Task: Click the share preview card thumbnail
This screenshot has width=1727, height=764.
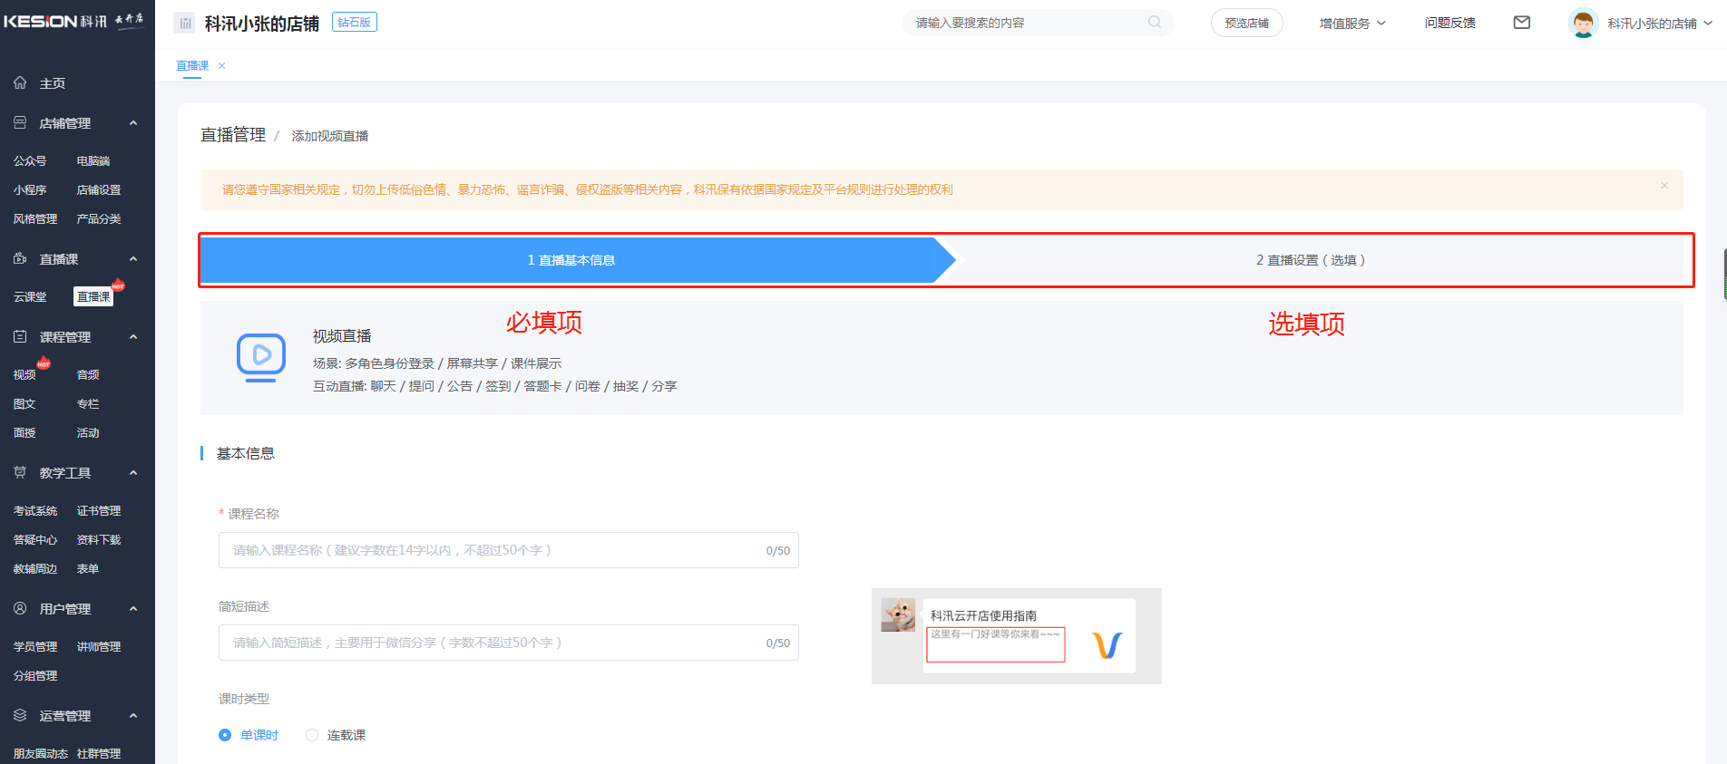Action: click(x=1016, y=636)
